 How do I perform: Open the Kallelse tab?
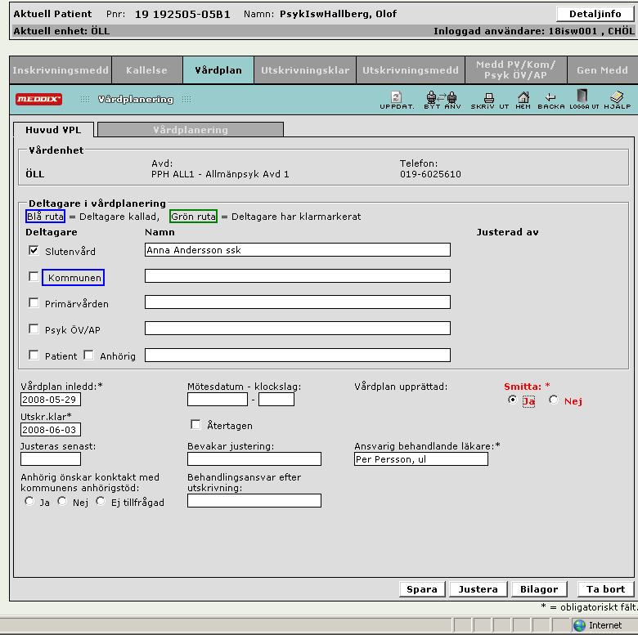(147, 70)
